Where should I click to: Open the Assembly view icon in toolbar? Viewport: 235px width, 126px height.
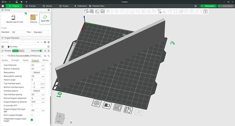(x=205, y=11)
